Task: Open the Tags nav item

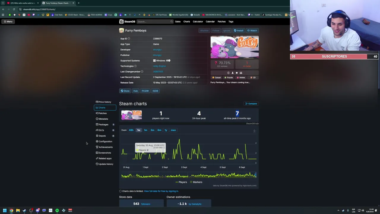Action: tap(231, 21)
